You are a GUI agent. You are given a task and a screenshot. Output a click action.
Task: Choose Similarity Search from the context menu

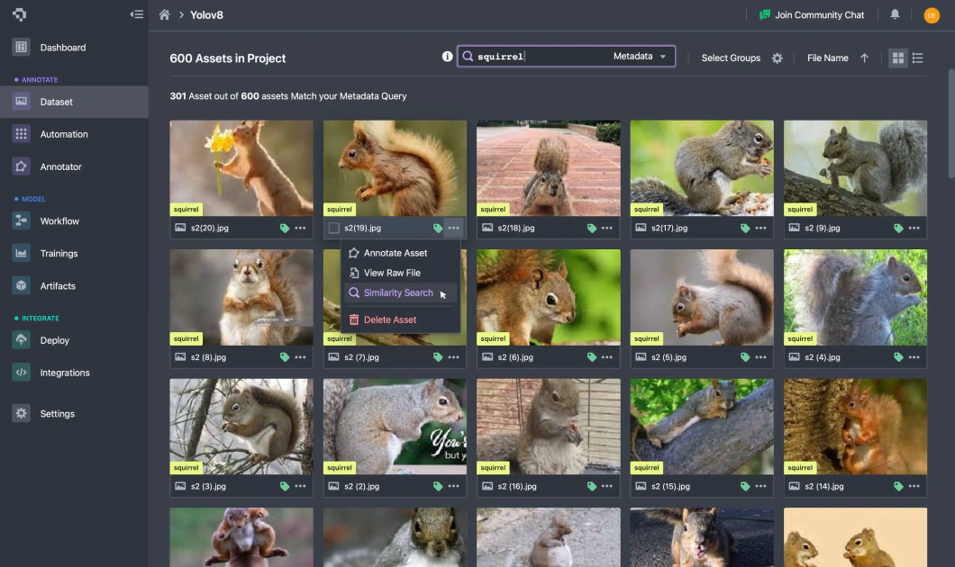pos(400,292)
